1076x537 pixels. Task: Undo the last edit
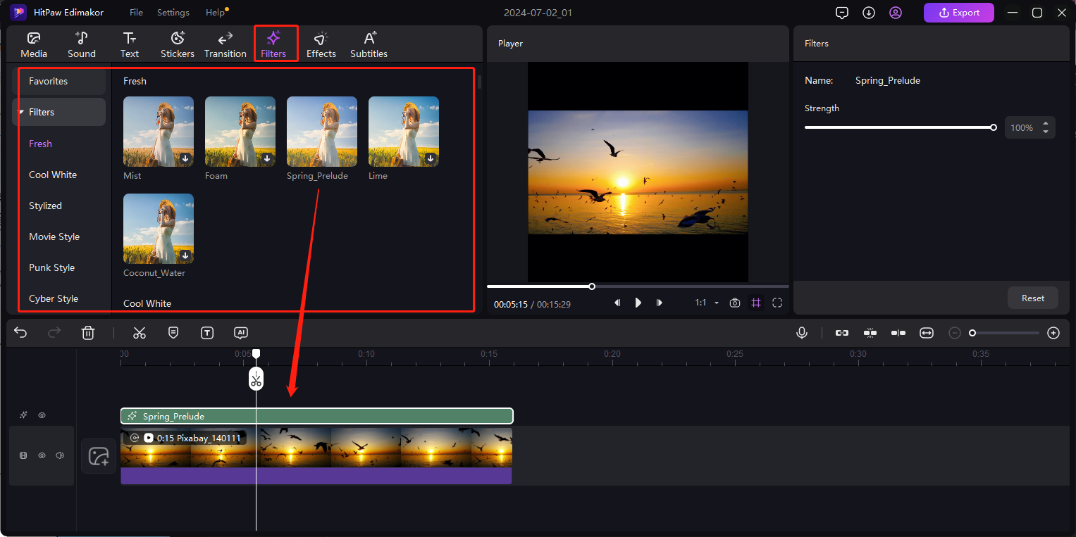20,332
